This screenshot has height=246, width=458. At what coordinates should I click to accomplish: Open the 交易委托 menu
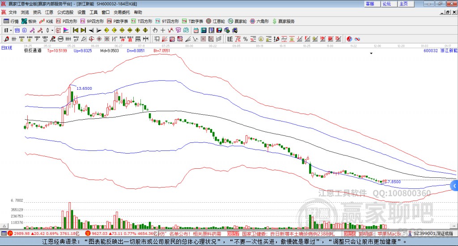[122, 12]
